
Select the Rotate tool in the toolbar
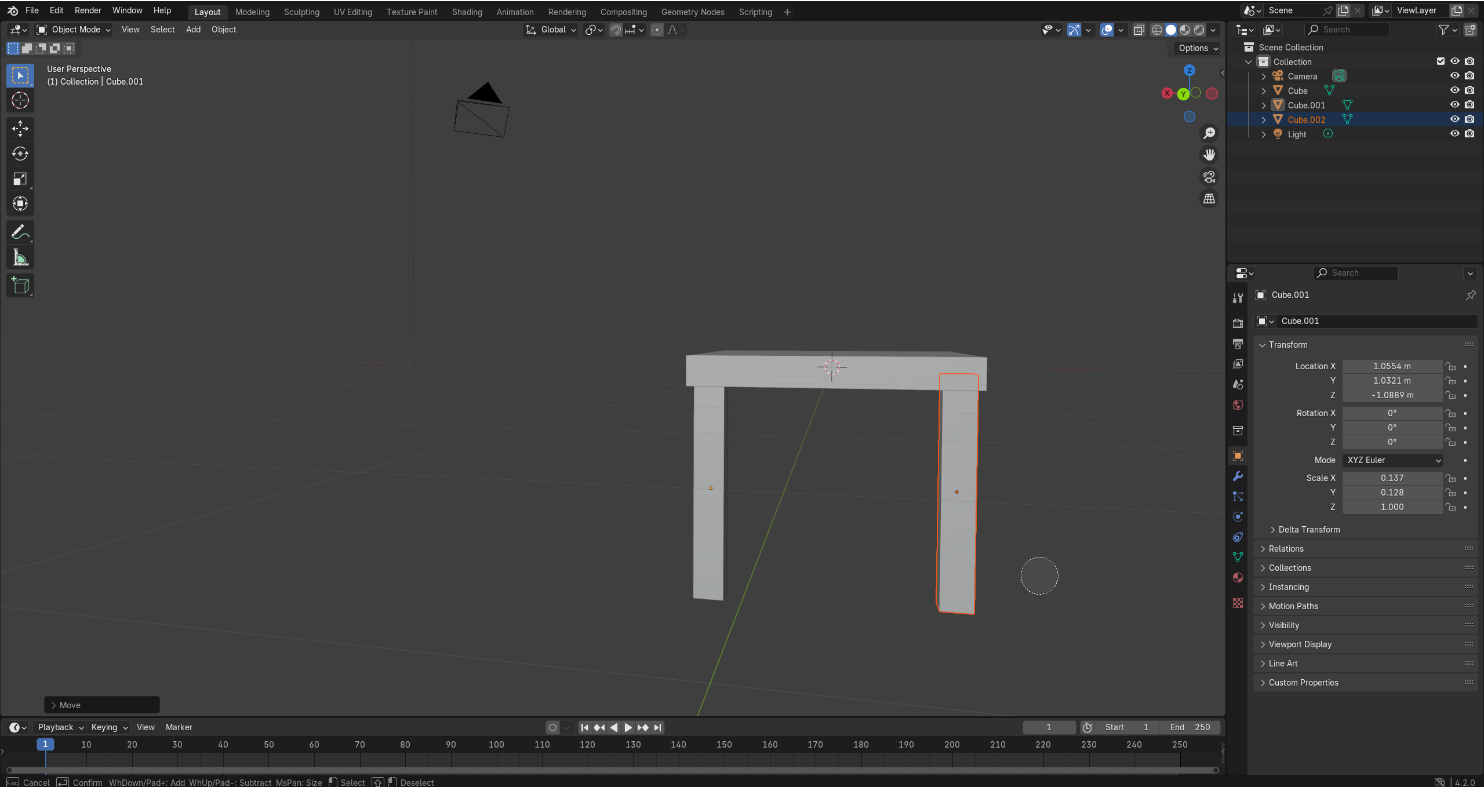pos(20,154)
